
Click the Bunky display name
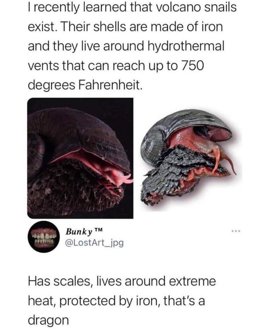pos(79,232)
